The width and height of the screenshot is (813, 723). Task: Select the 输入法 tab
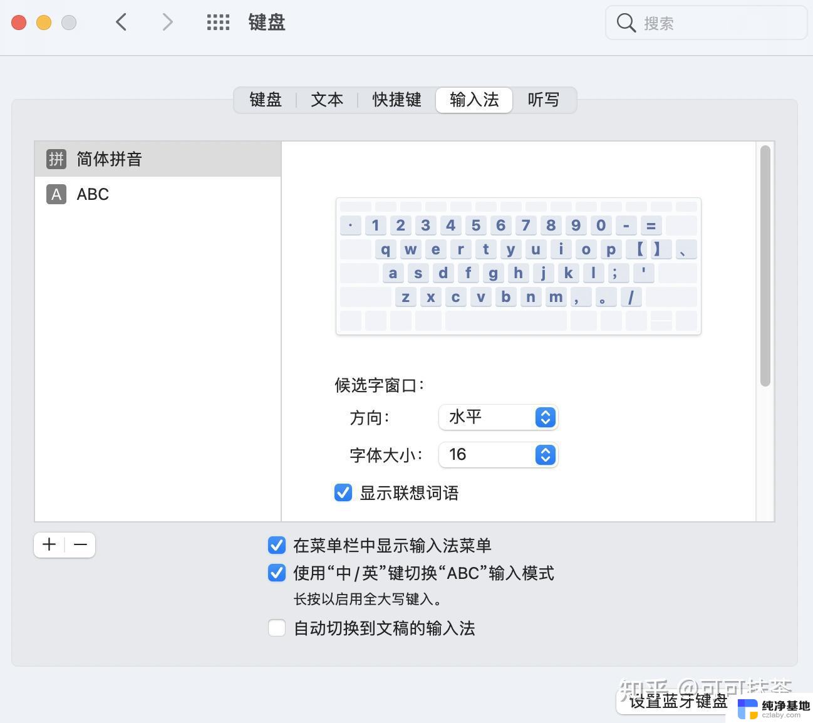[x=474, y=100]
